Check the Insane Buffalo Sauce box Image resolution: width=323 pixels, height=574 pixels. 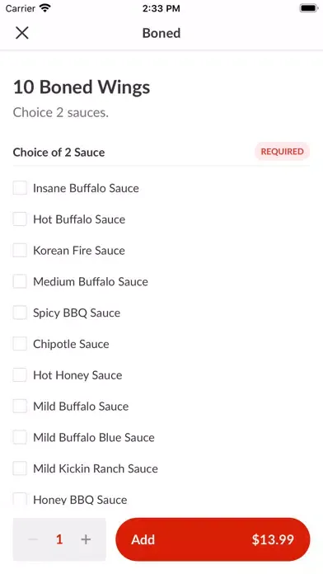click(x=20, y=188)
